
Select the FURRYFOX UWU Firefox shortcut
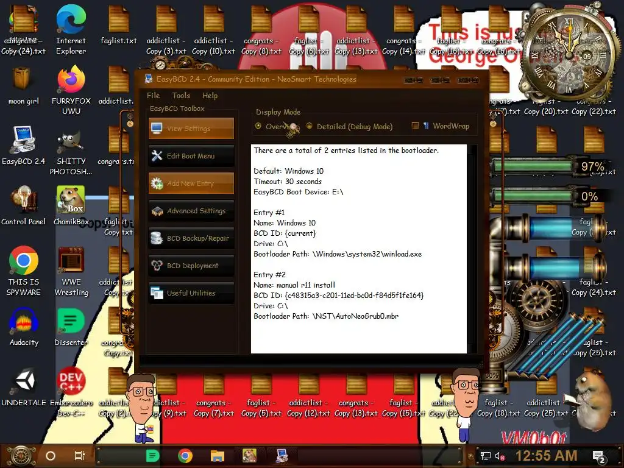[71, 91]
